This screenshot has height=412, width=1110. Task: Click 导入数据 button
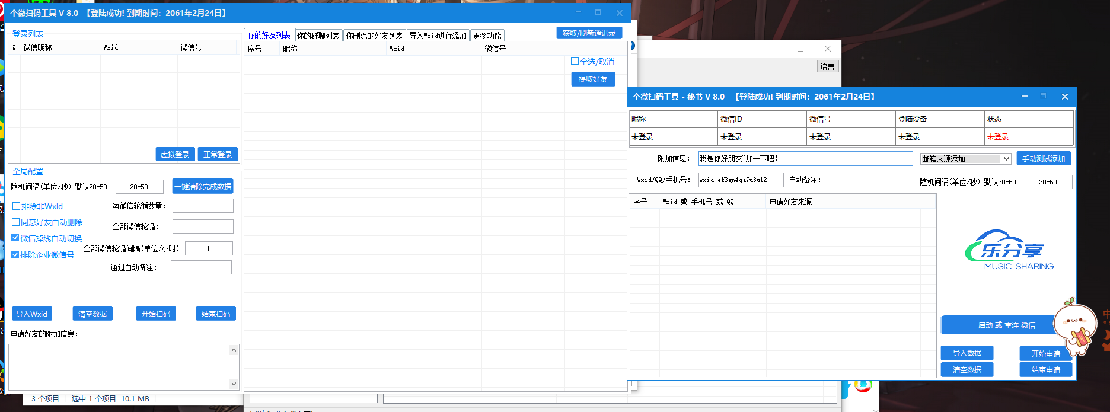point(967,353)
